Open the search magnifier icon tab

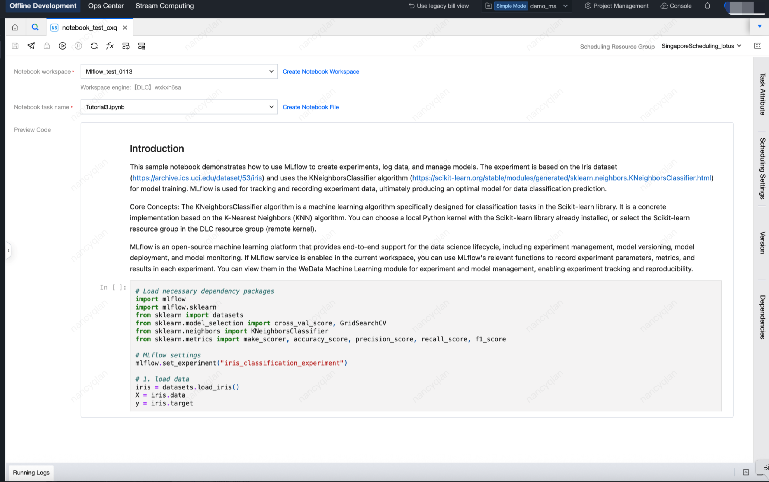[x=35, y=27]
